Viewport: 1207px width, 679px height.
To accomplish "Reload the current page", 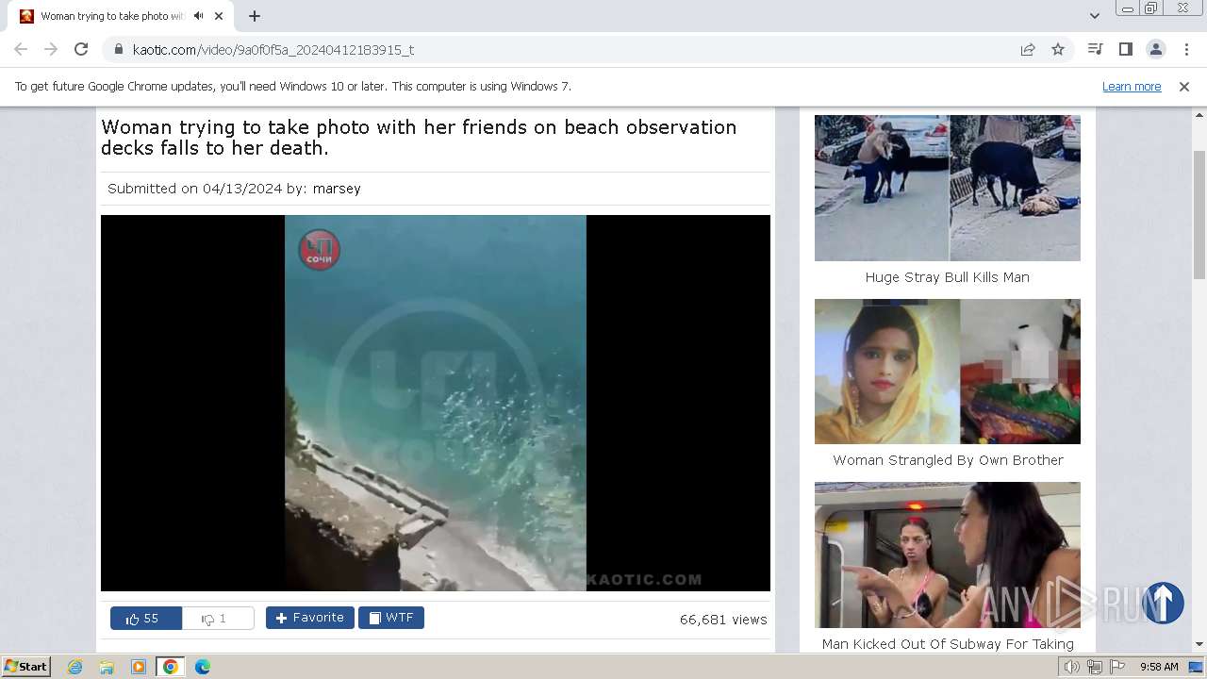I will [81, 49].
